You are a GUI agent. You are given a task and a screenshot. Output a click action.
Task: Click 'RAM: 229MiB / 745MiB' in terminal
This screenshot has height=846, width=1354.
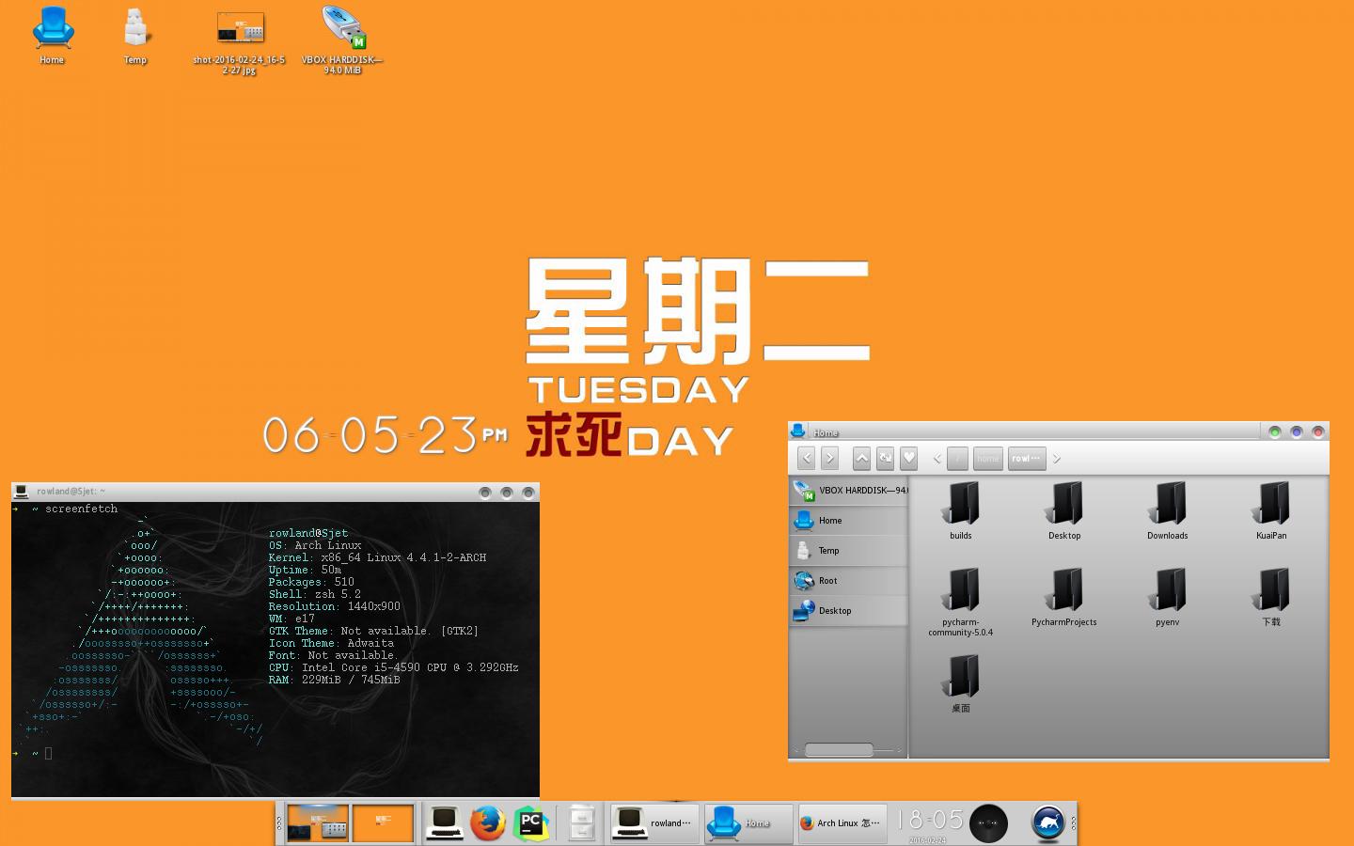click(334, 680)
